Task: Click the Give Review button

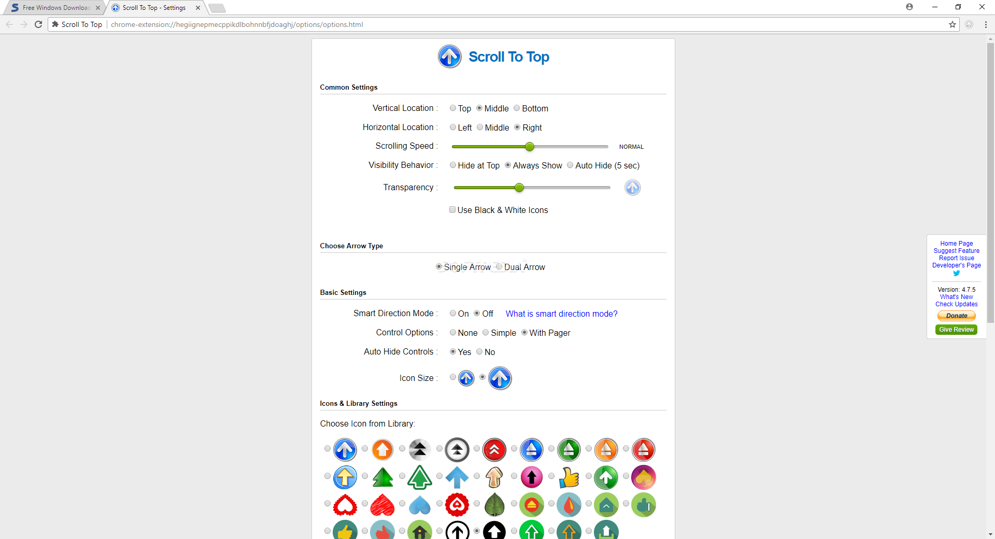Action: point(956,330)
